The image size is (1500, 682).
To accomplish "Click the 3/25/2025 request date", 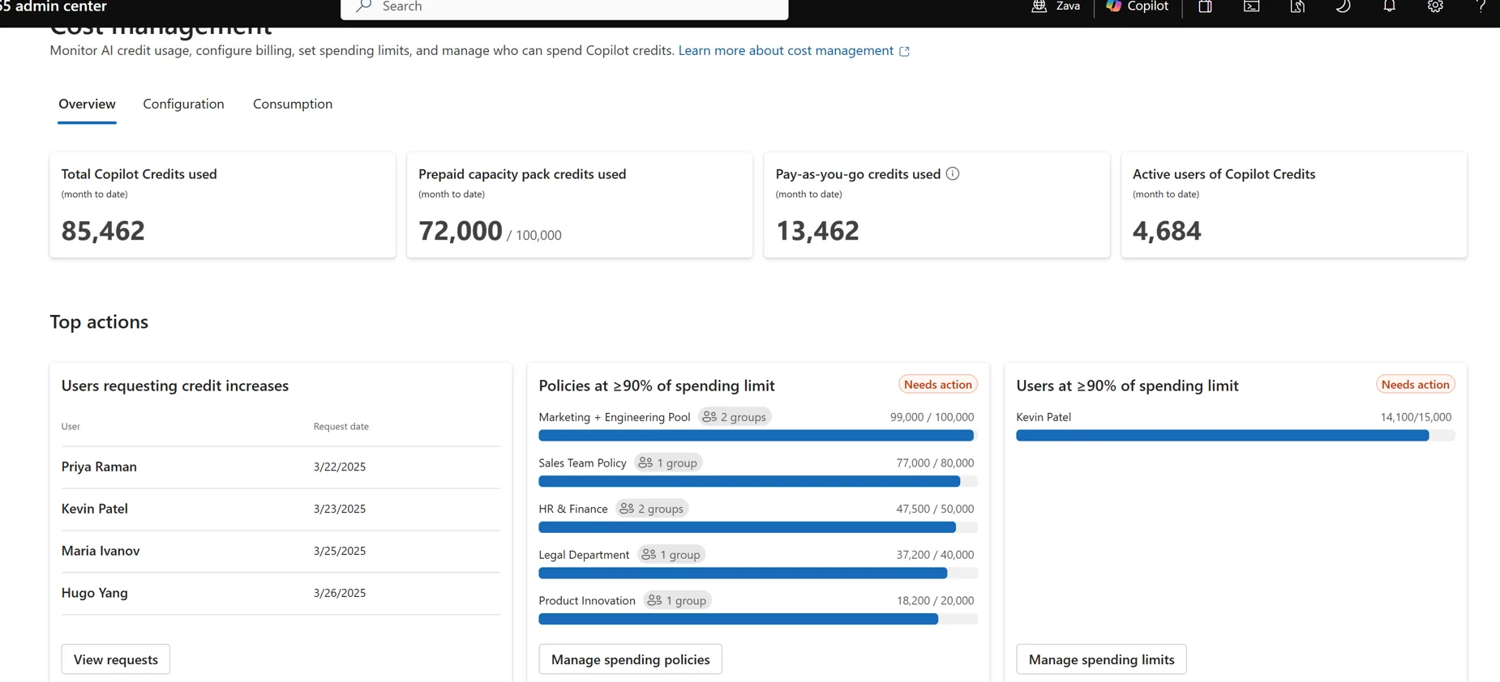I will click(x=340, y=552).
